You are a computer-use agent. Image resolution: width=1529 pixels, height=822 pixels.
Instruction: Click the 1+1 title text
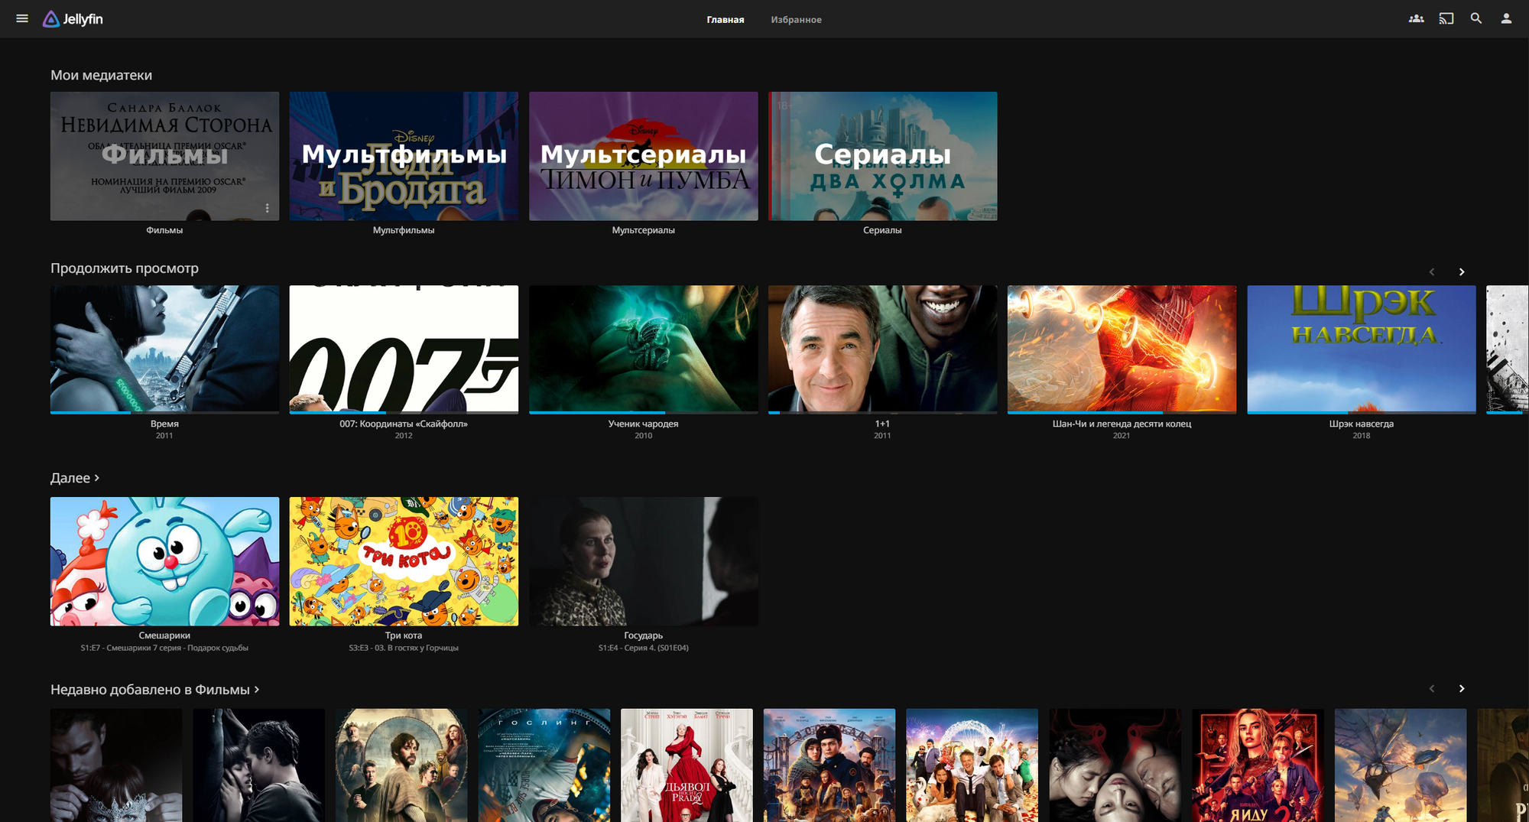tap(883, 424)
